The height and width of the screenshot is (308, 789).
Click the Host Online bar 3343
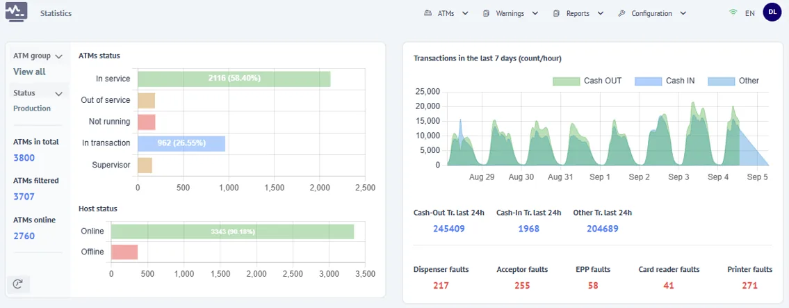[232, 232]
